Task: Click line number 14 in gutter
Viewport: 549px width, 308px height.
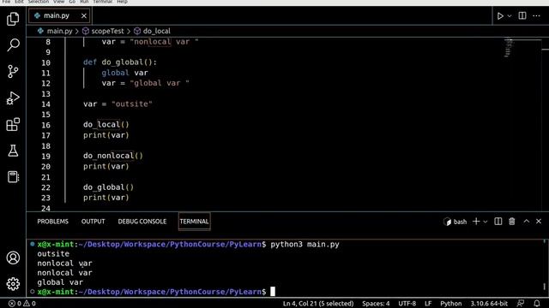Action: pos(45,104)
